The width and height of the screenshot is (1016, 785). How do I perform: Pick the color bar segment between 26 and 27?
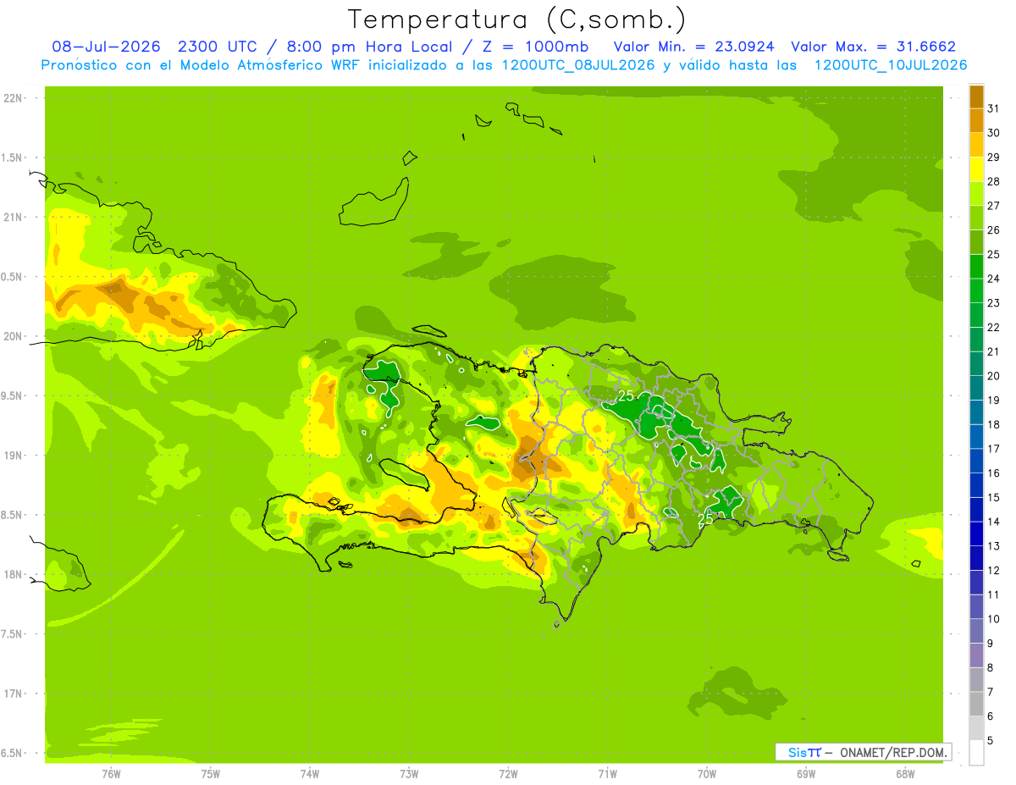[976, 217]
